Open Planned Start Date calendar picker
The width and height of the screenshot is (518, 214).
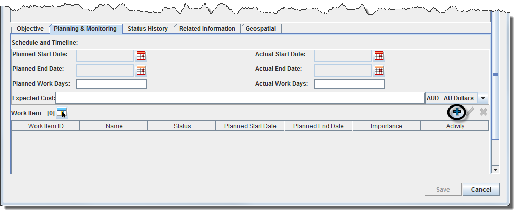pos(141,56)
